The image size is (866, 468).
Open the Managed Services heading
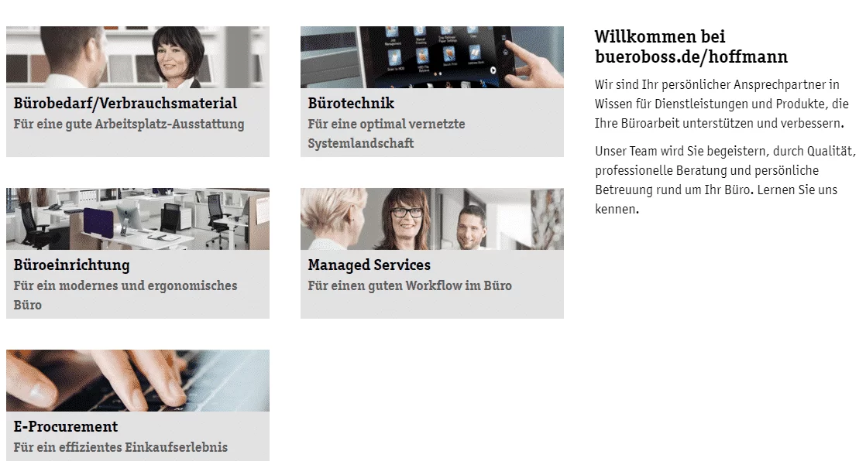point(369,265)
